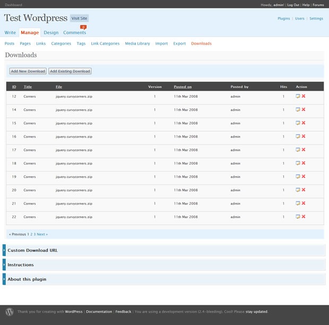Edit download with ID 14
The height and width of the screenshot is (325, 329).
coord(298,109)
